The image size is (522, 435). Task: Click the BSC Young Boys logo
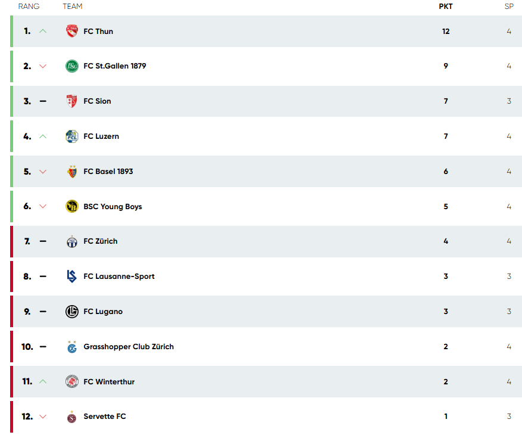71,207
